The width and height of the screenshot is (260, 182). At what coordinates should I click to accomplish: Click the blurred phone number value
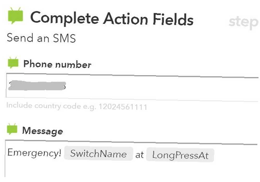[37, 85]
